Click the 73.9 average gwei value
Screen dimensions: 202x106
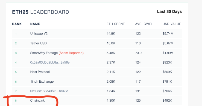tap(138, 53)
